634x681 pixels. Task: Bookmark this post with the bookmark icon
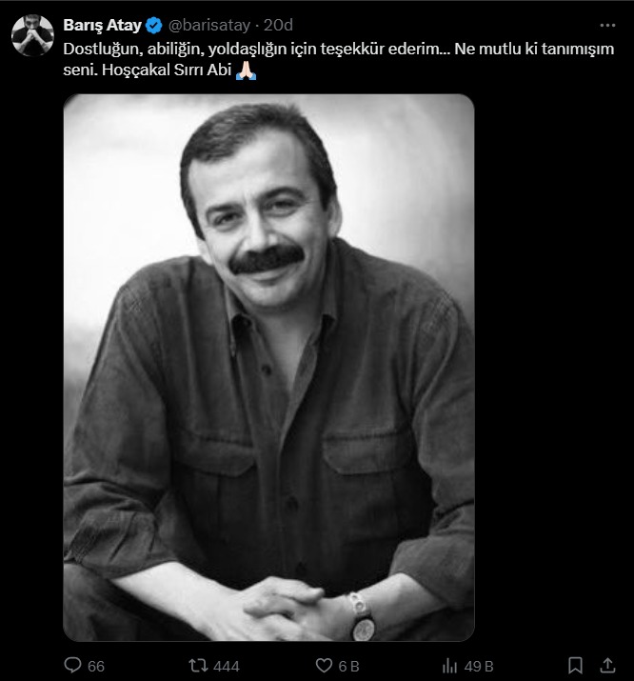(x=575, y=666)
